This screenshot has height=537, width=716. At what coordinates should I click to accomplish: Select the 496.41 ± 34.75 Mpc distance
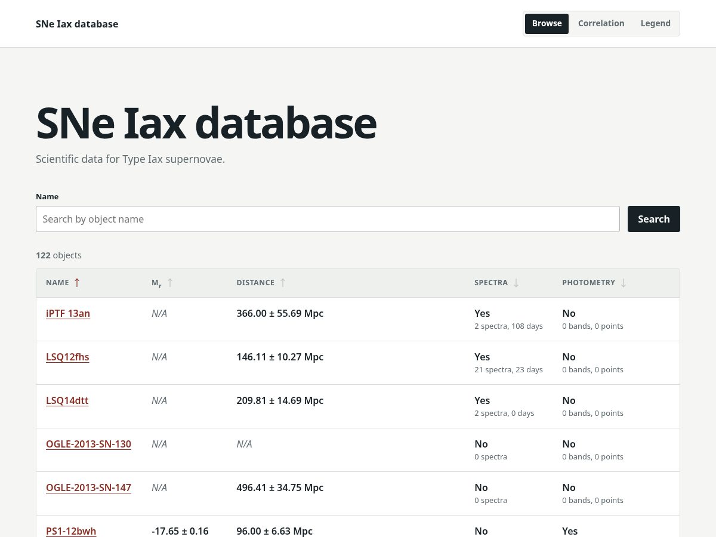[280, 488]
